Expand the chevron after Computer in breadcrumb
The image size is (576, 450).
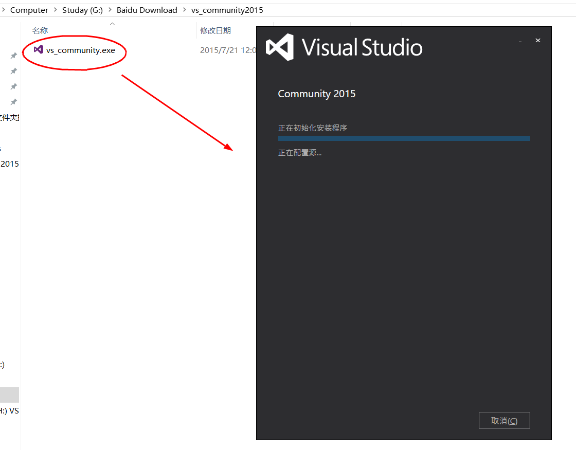(x=55, y=10)
